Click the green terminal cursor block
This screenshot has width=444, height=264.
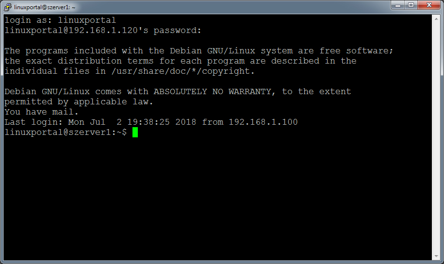click(135, 132)
